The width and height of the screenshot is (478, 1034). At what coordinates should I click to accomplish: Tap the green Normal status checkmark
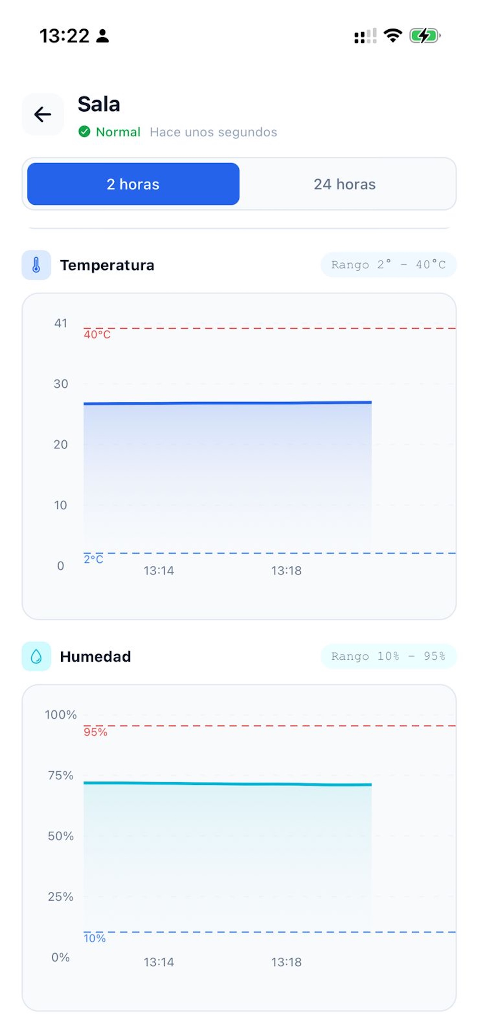84,131
